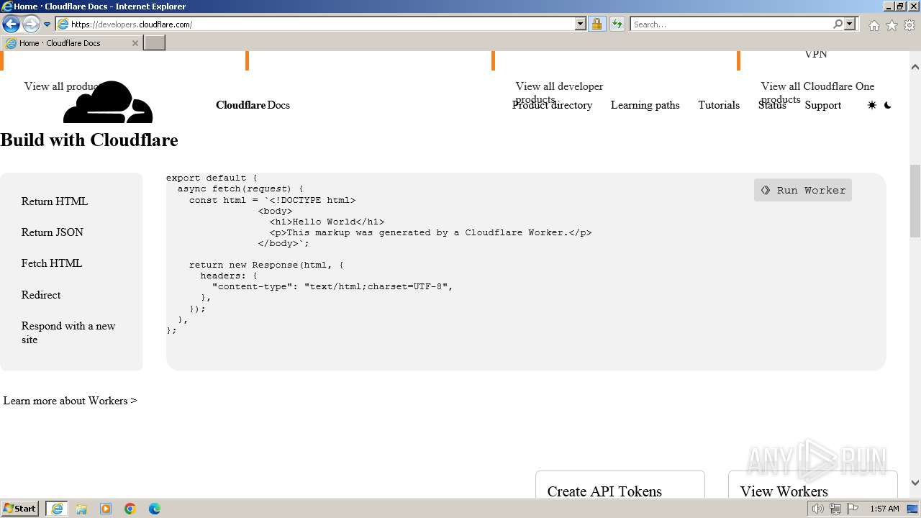Click the 'Build with Cloudflare' heading
The height and width of the screenshot is (518, 921).
(89, 140)
